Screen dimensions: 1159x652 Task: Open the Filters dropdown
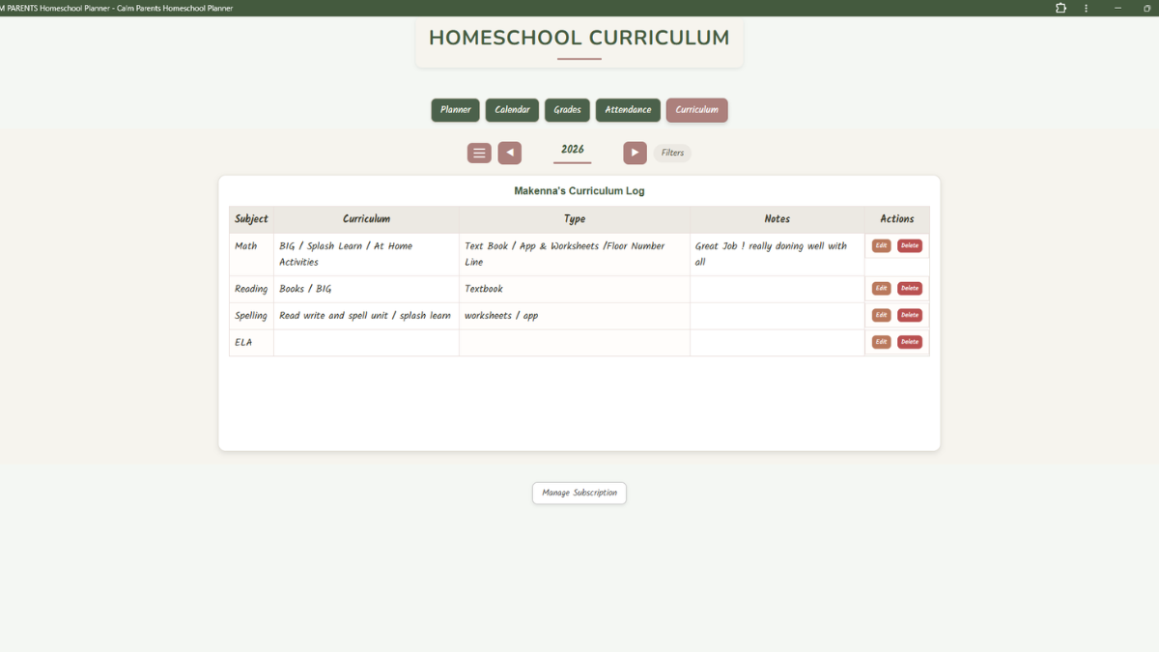pos(672,153)
